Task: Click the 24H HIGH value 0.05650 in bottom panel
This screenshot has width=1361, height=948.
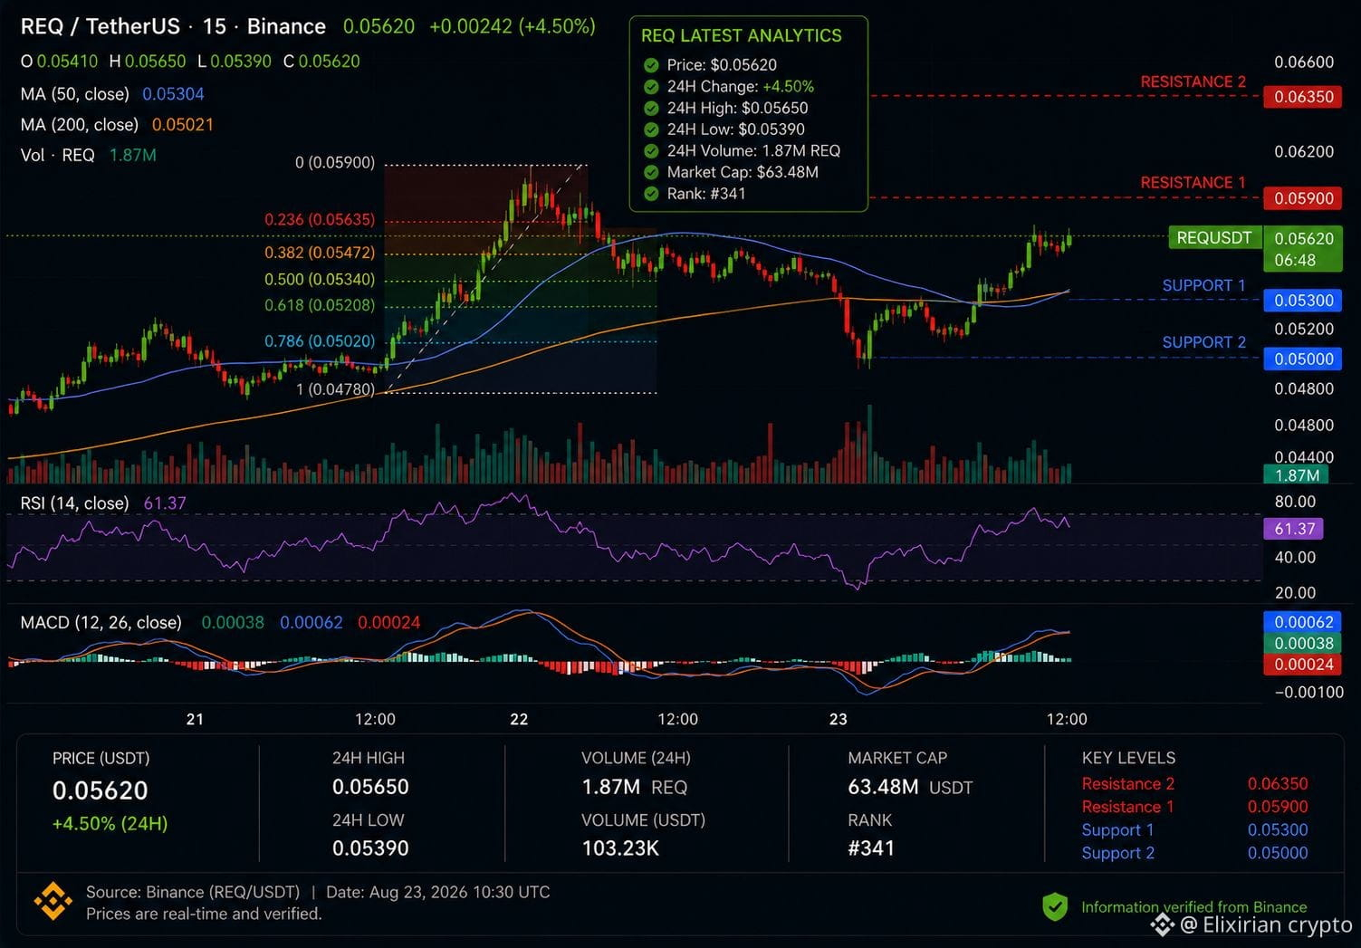Action: 370,788
